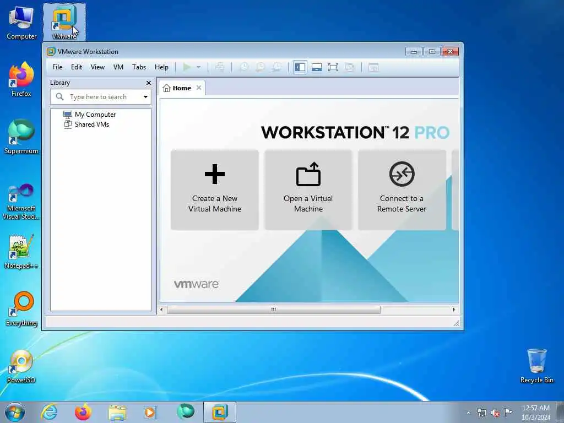Click the library search magnifier icon
Screen dimensions: 564x423
(59, 97)
